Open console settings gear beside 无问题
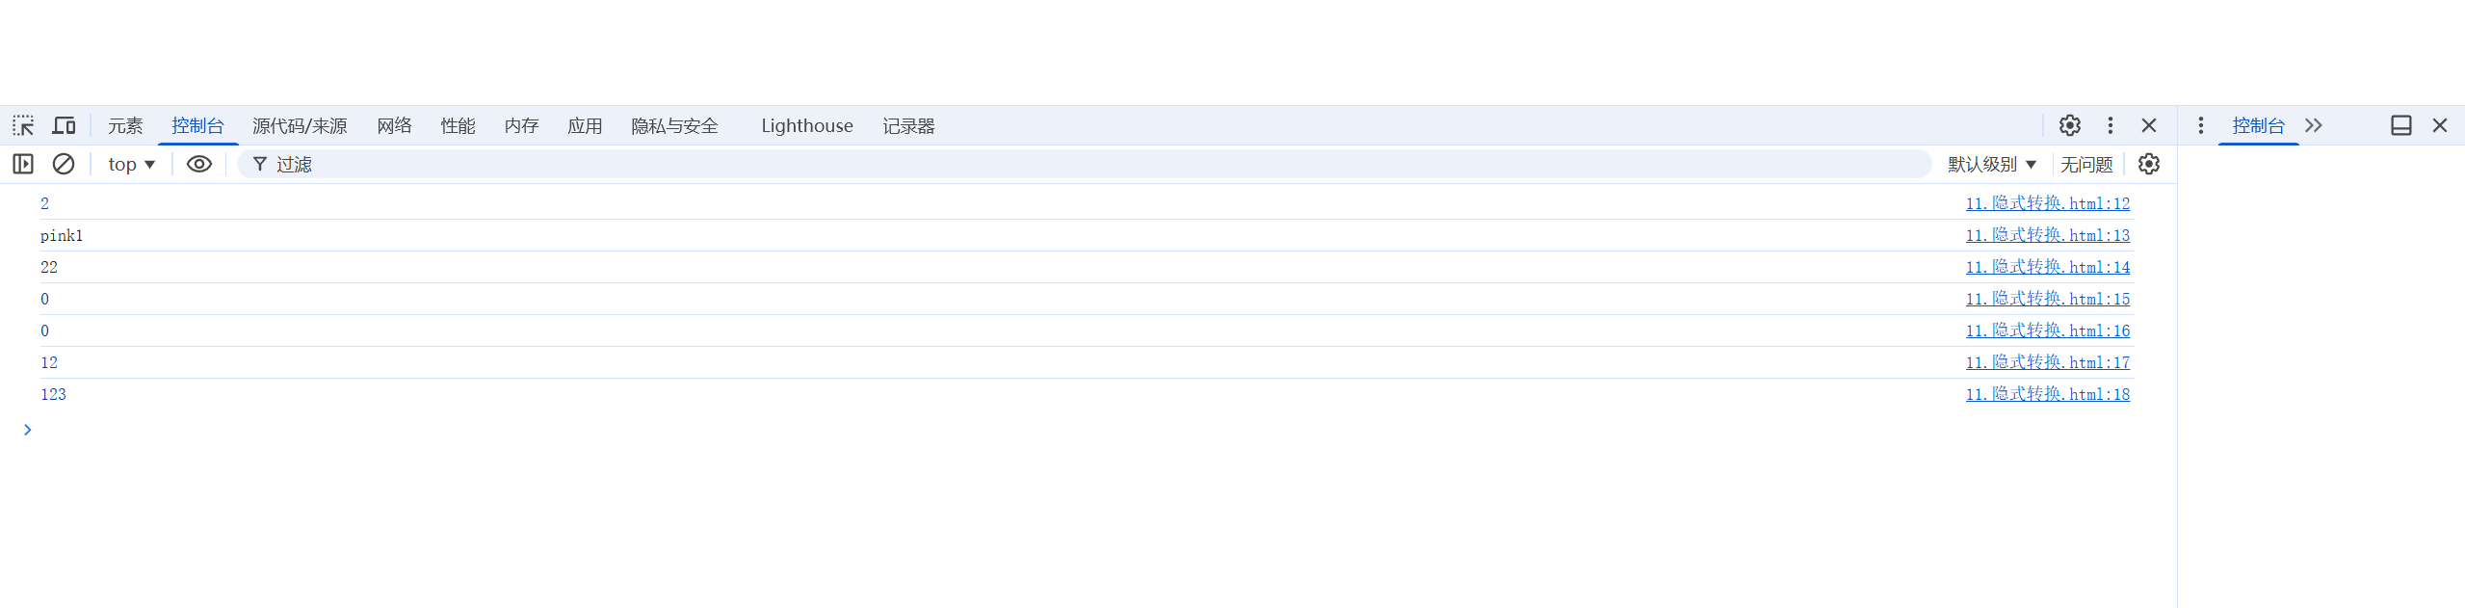2465x608 pixels. tap(2149, 164)
